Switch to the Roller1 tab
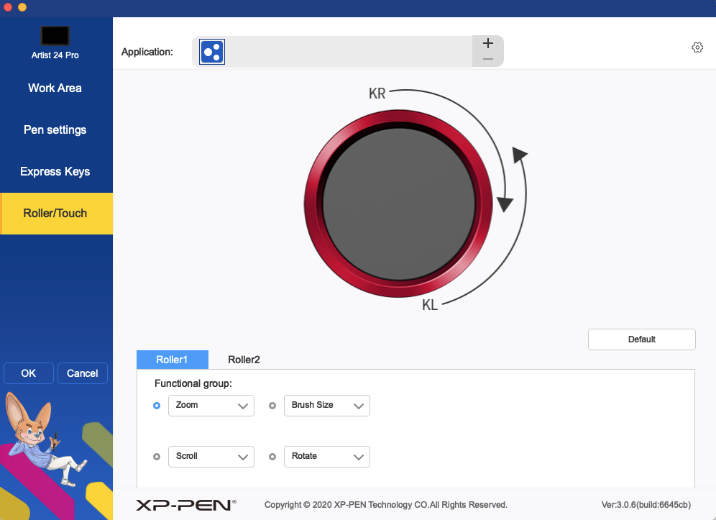 pyautogui.click(x=172, y=360)
